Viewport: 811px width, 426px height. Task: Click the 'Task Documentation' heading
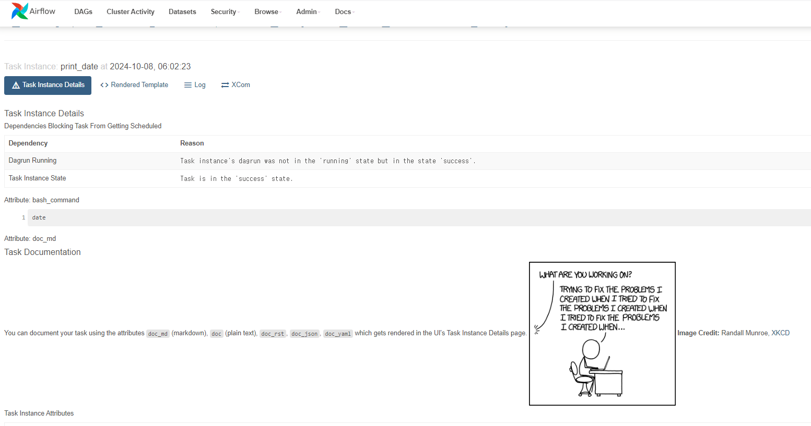[42, 252]
